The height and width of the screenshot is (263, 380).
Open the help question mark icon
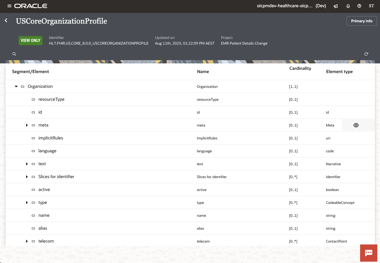coord(359,6)
